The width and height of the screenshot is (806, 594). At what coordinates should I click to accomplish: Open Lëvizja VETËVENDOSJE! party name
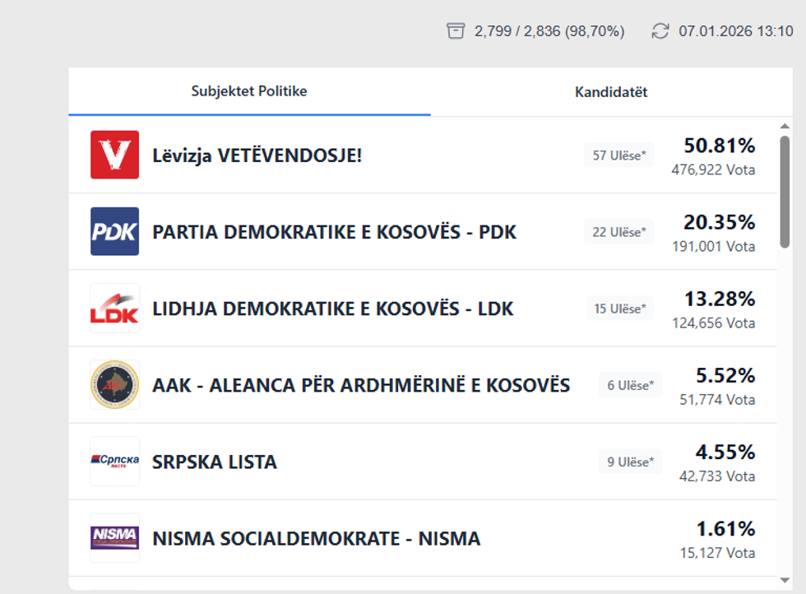(x=257, y=155)
